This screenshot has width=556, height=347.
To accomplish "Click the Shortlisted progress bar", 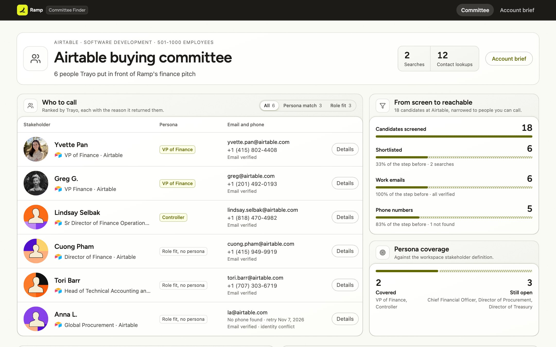I will [x=454, y=157].
